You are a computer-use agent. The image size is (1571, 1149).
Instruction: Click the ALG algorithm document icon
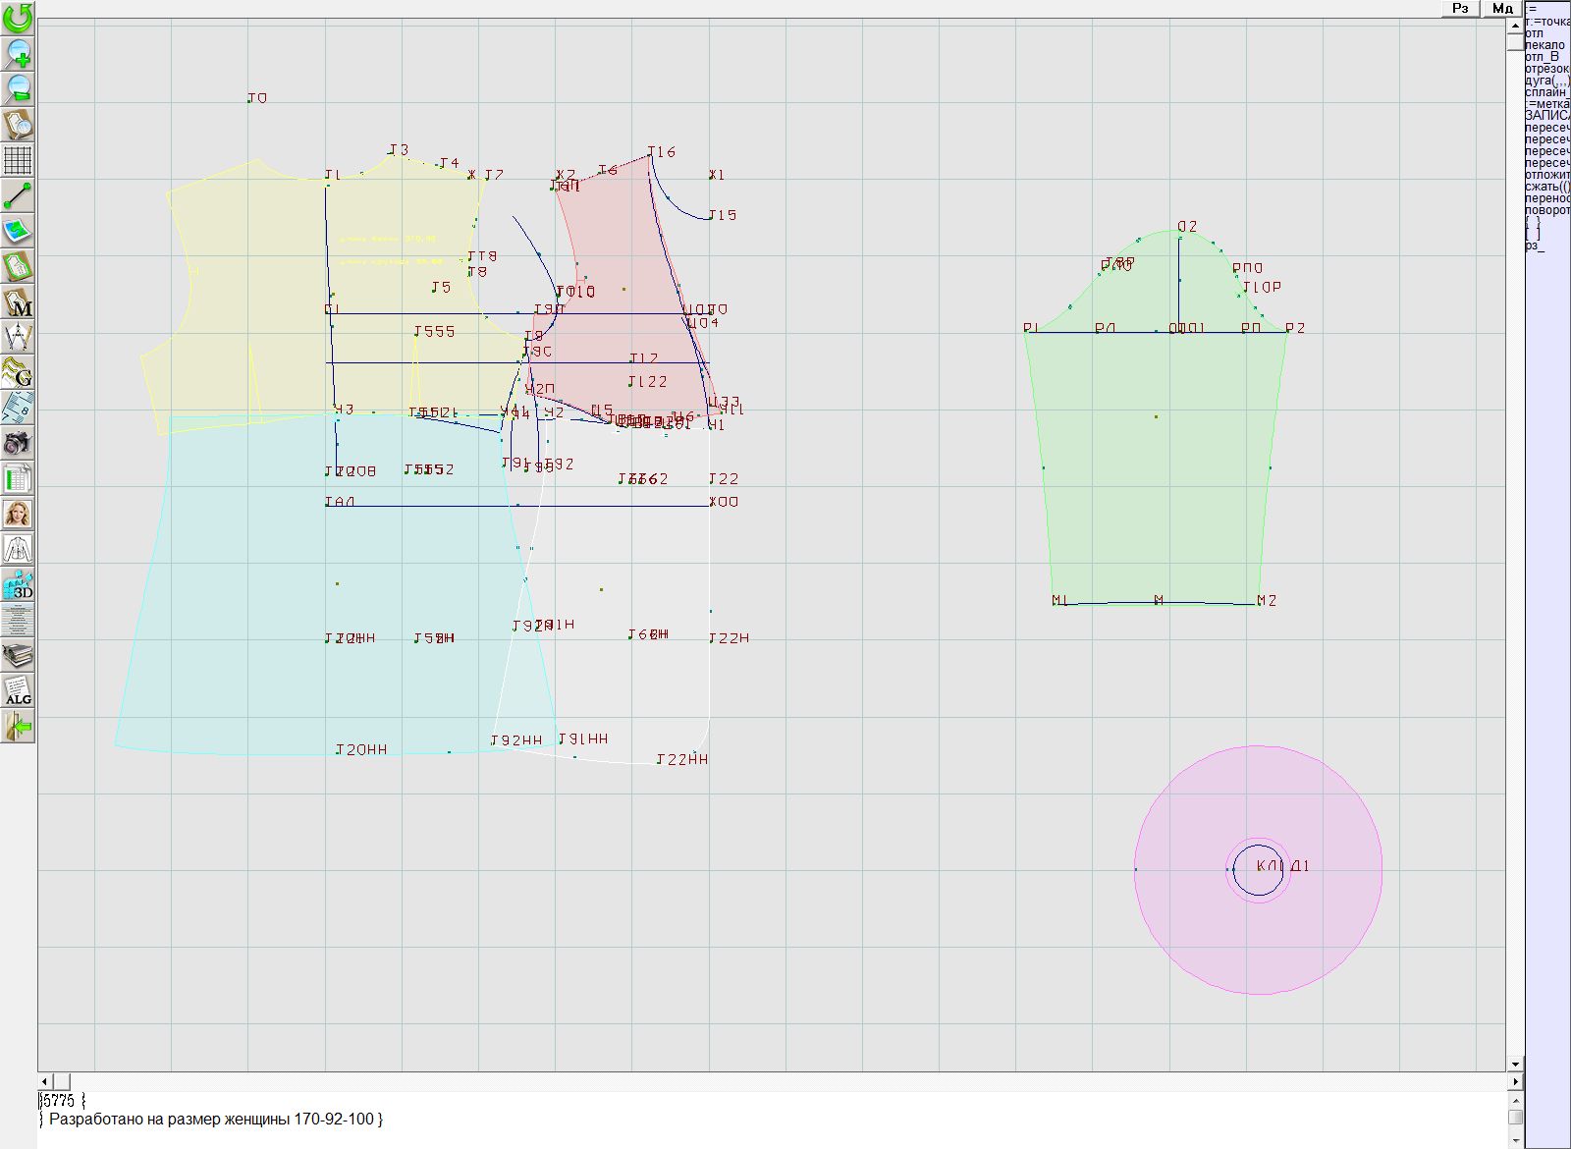click(x=18, y=690)
